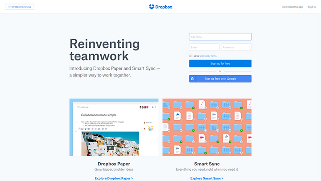Click the Dropbox Paper preview image
The height and width of the screenshot is (181, 321).
tap(114, 127)
